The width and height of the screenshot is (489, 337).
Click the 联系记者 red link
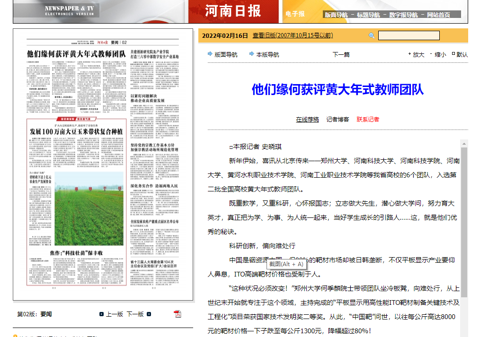point(368,120)
